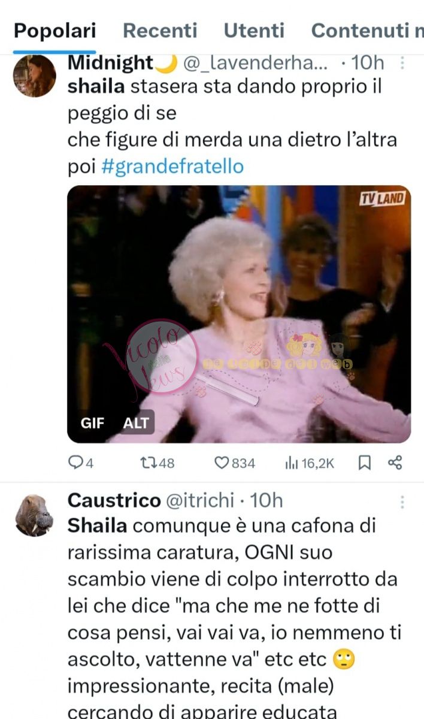Like the tweet with 834 likes

point(235,463)
